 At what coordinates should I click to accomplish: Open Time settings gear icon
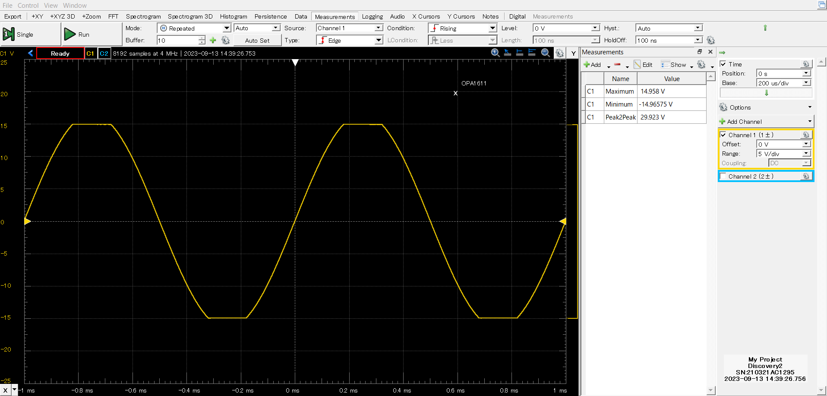click(806, 64)
